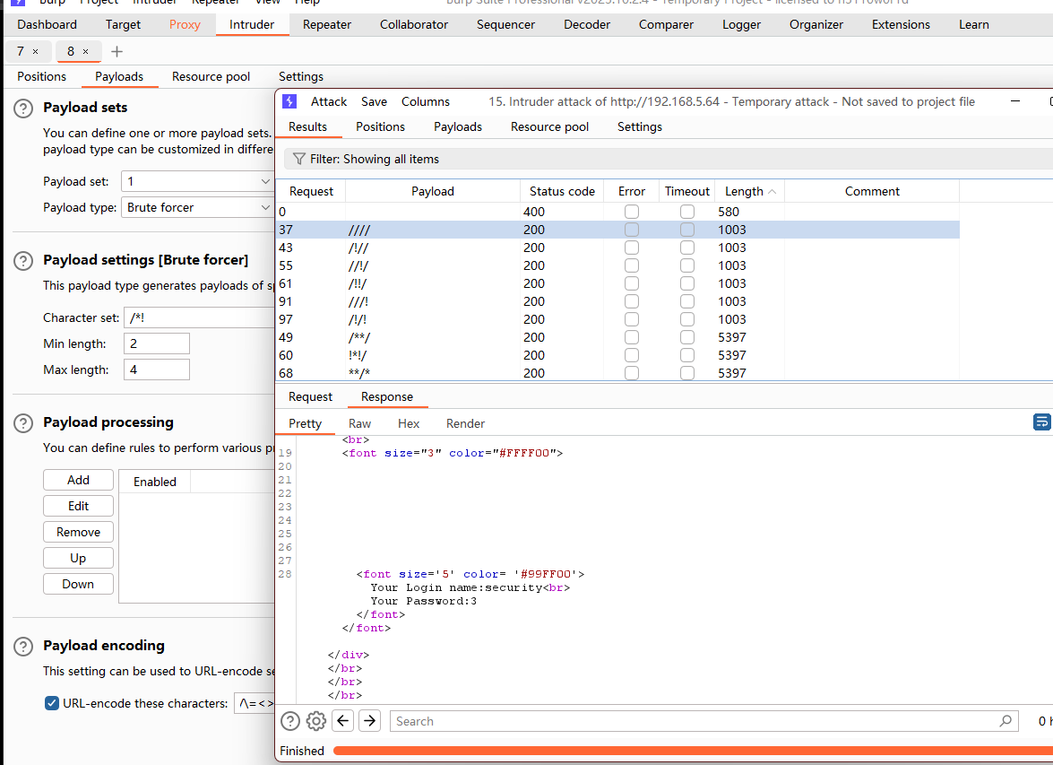Click the filter funnel icon in Results

point(299,159)
